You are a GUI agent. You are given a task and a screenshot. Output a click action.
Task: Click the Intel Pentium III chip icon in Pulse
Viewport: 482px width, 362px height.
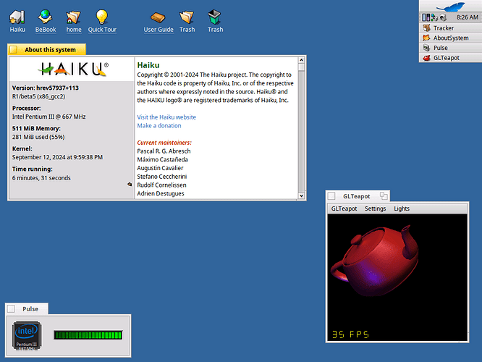click(x=27, y=335)
